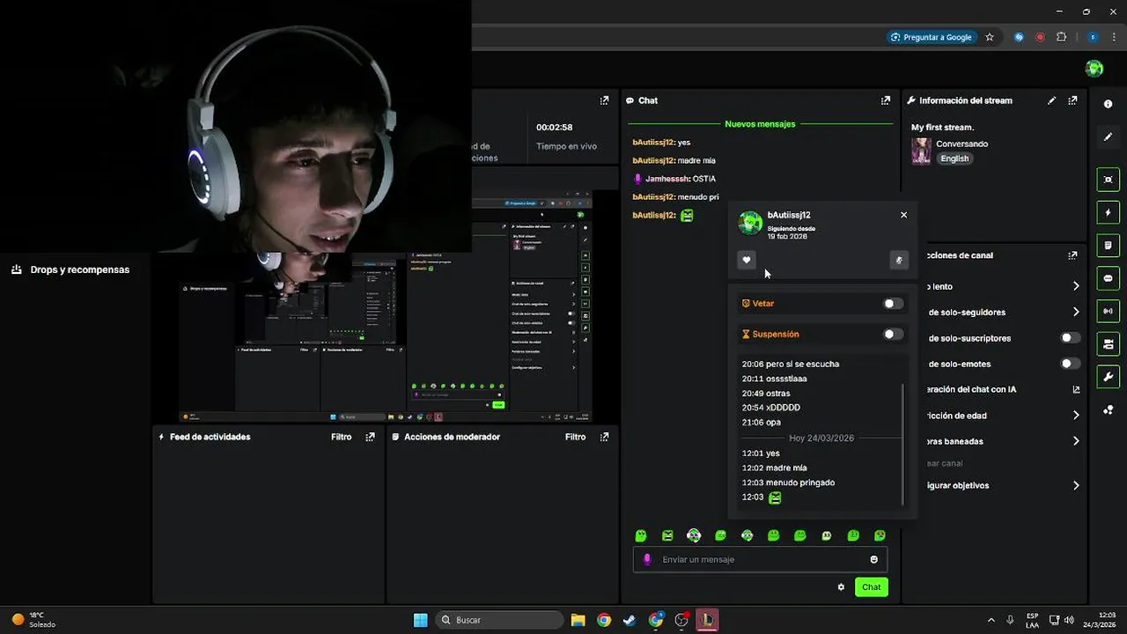This screenshot has width=1127, height=634.
Task: Toggle the Suspensión switch
Action: pyautogui.click(x=894, y=335)
